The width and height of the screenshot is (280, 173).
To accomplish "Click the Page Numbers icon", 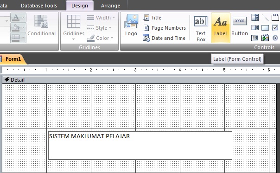I will [x=146, y=28].
